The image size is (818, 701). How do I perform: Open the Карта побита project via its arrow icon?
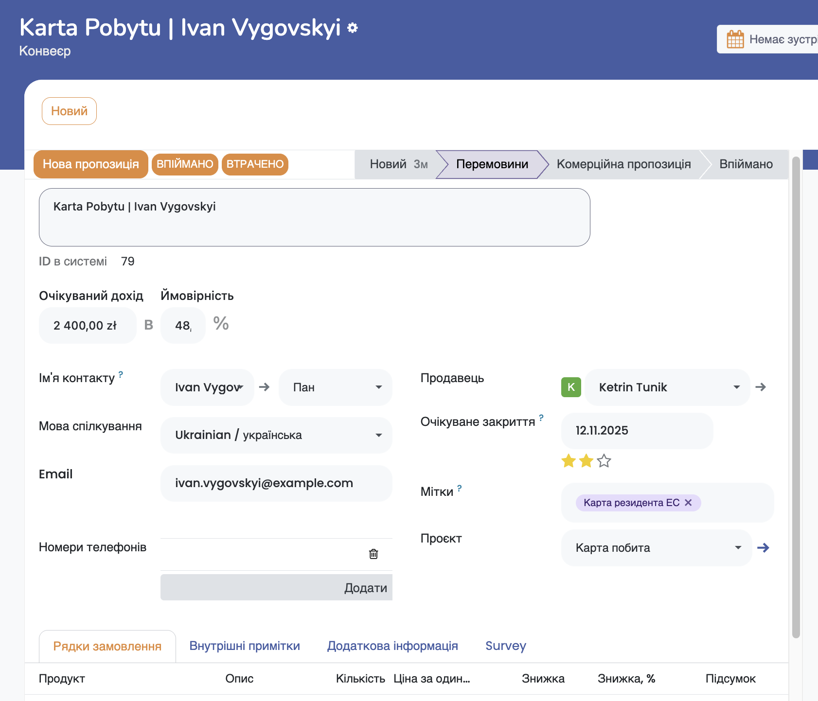coord(764,548)
